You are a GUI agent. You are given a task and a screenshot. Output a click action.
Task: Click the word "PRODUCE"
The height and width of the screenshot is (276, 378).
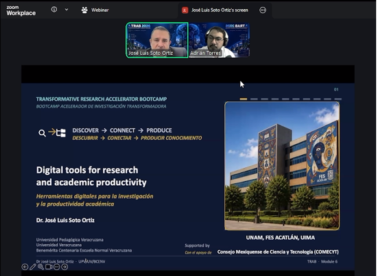click(x=159, y=130)
